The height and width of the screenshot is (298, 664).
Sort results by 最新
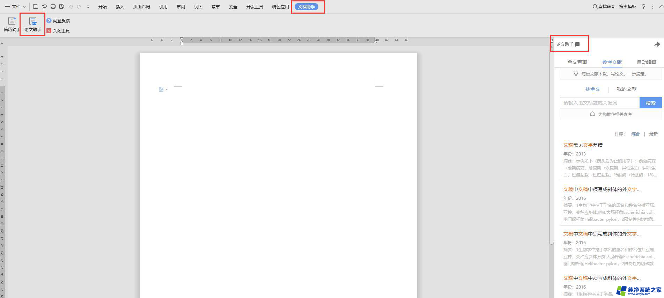coord(653,134)
